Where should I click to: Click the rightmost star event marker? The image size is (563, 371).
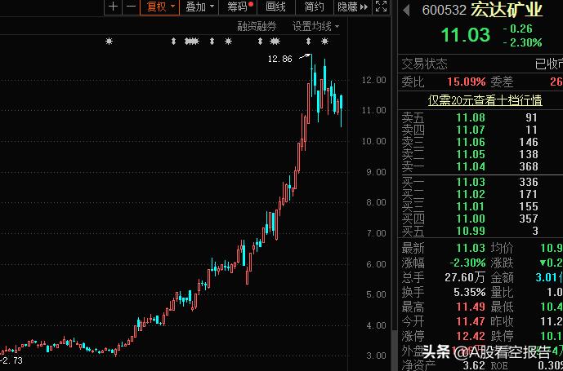(x=324, y=42)
